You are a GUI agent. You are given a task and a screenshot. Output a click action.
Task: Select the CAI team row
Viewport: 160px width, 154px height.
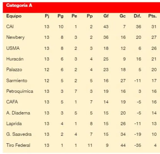[x=81, y=27]
